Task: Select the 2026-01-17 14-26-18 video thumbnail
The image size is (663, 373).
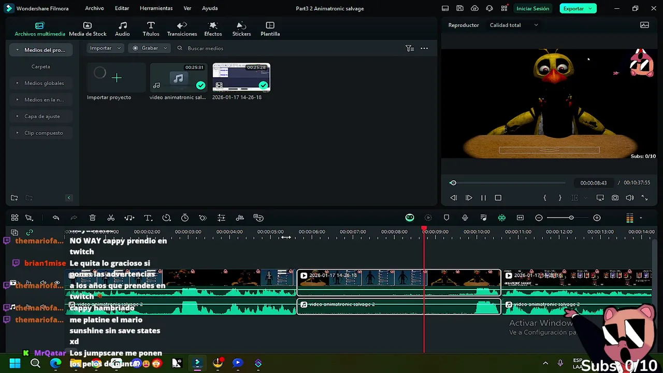Action: pos(241,78)
